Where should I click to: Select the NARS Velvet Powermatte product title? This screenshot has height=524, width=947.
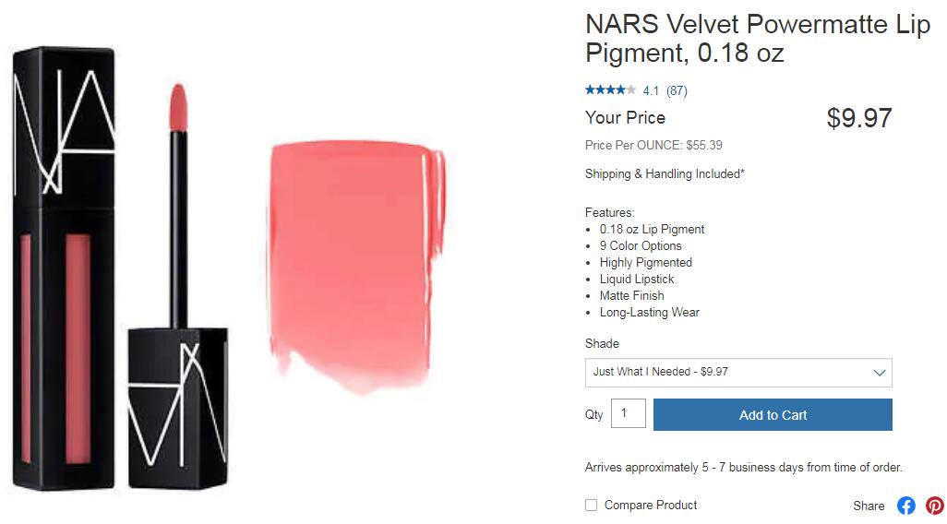[758, 39]
